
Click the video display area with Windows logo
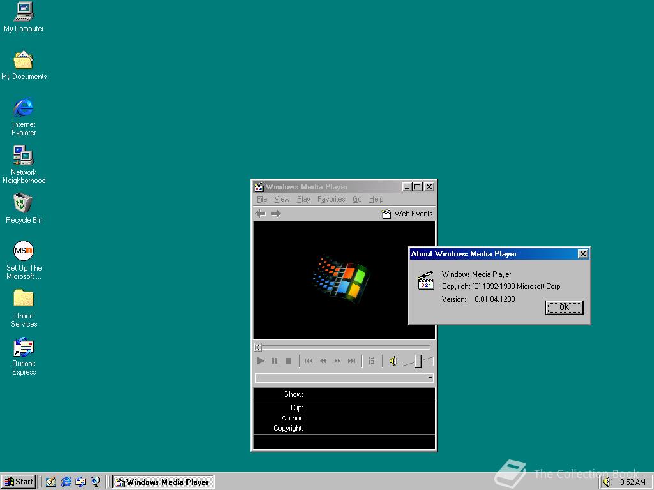point(344,280)
